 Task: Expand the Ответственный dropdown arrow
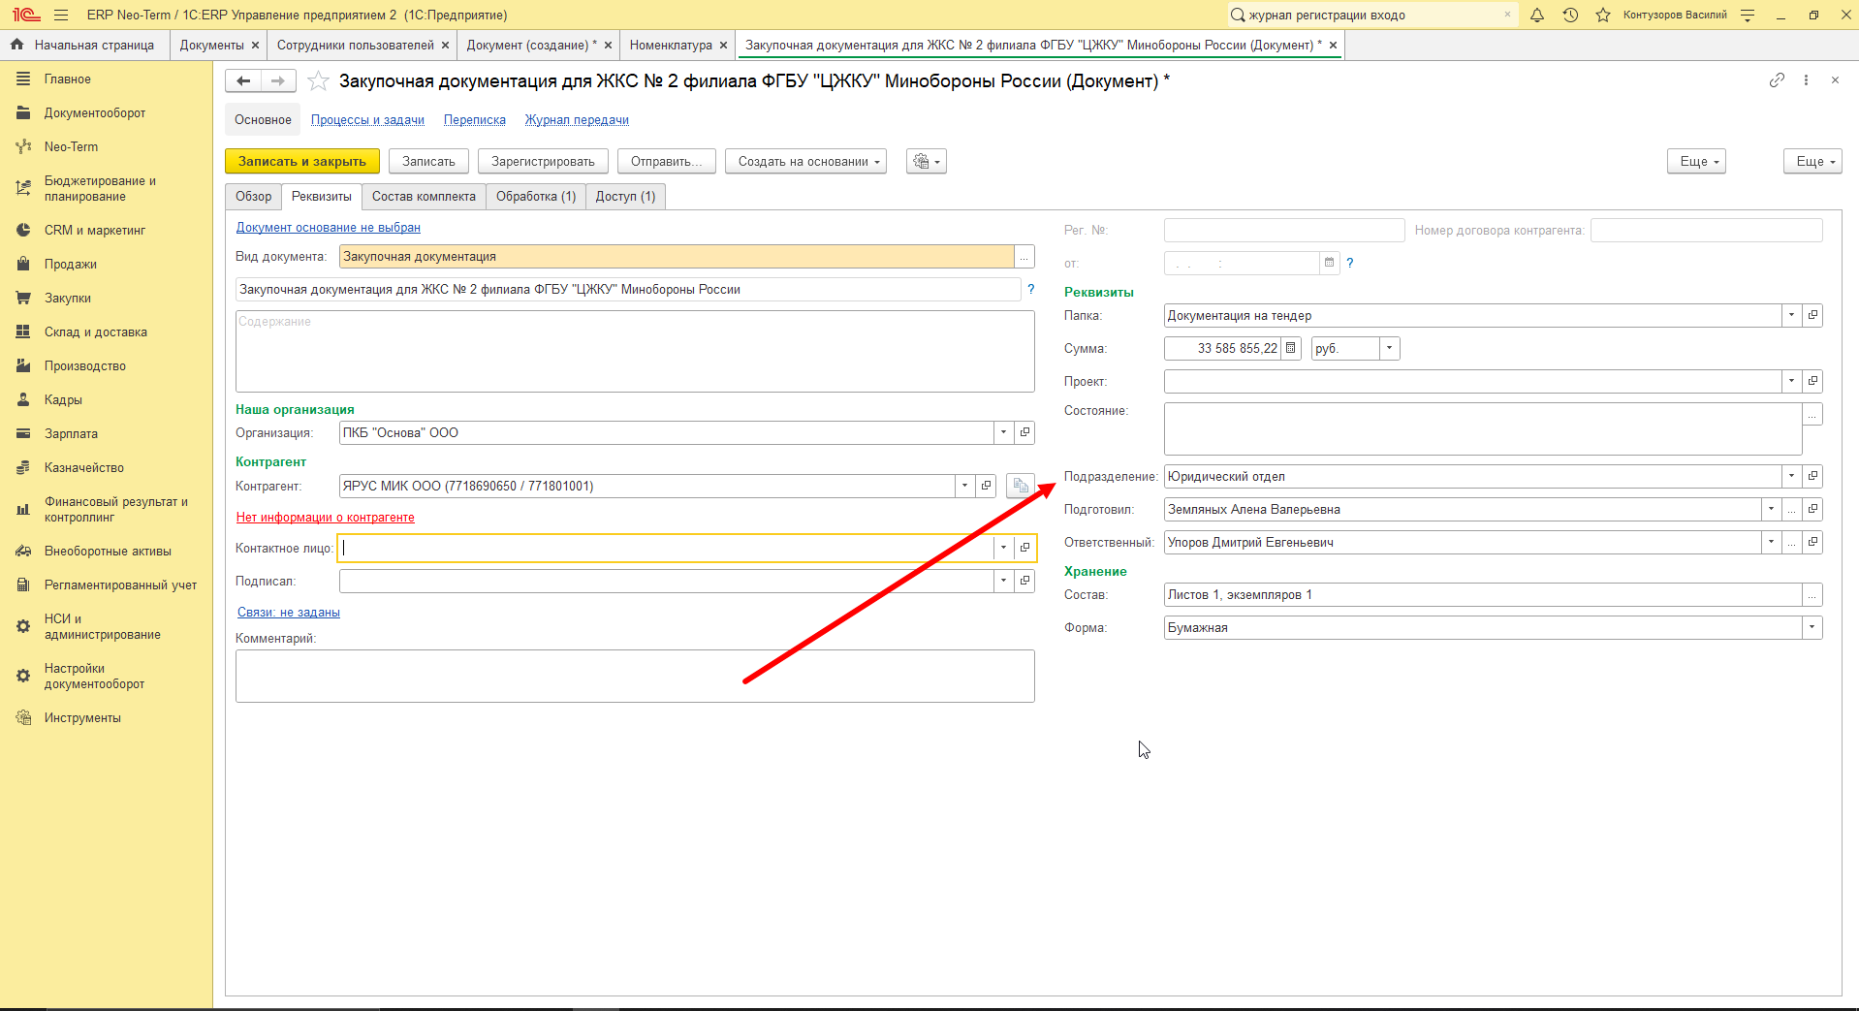(x=1771, y=542)
